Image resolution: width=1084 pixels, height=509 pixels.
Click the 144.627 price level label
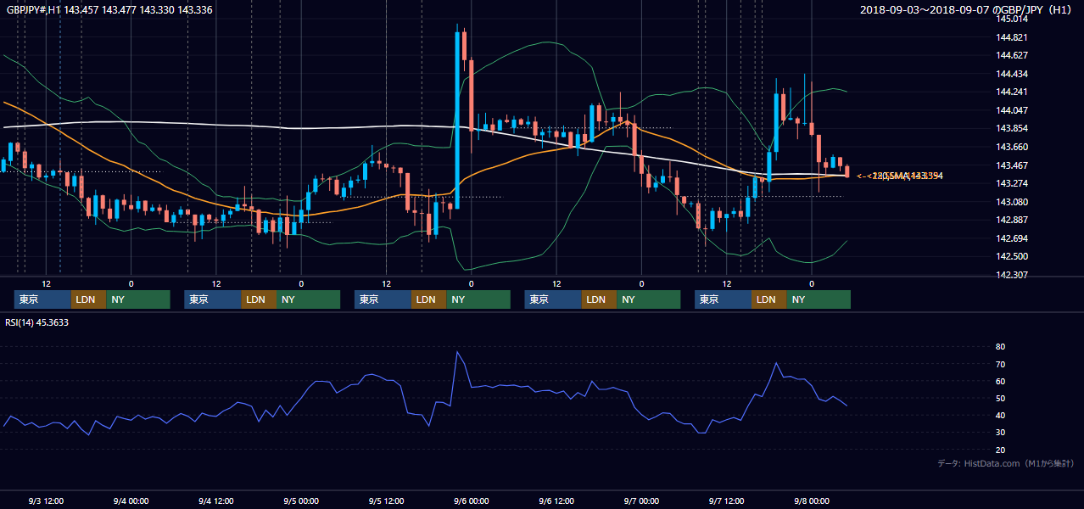pyautogui.click(x=1011, y=55)
